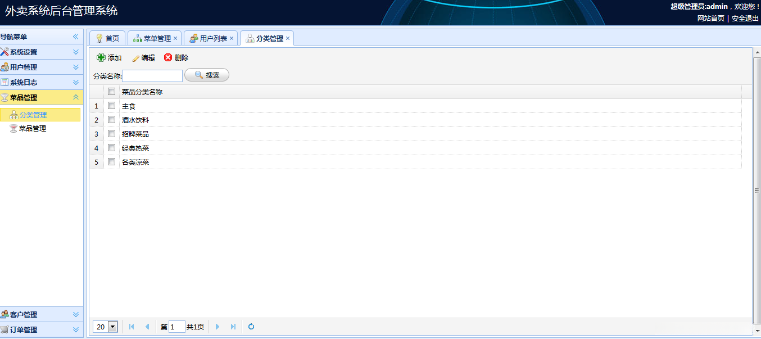Viewport: 761px width, 339px height.
Task: Go to next page using pager arrow
Action: [x=218, y=327]
